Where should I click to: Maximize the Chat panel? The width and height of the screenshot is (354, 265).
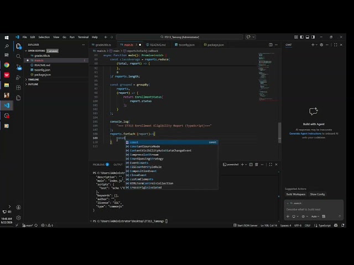click(336, 45)
